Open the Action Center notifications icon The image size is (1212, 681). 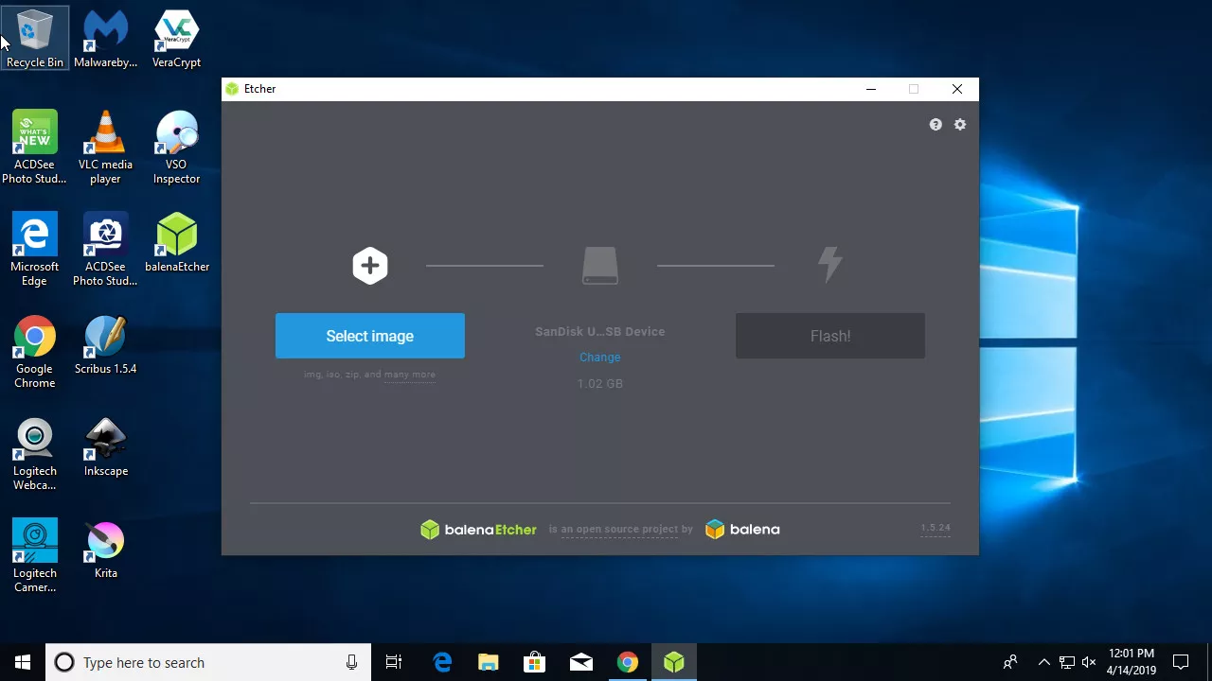pos(1182,662)
